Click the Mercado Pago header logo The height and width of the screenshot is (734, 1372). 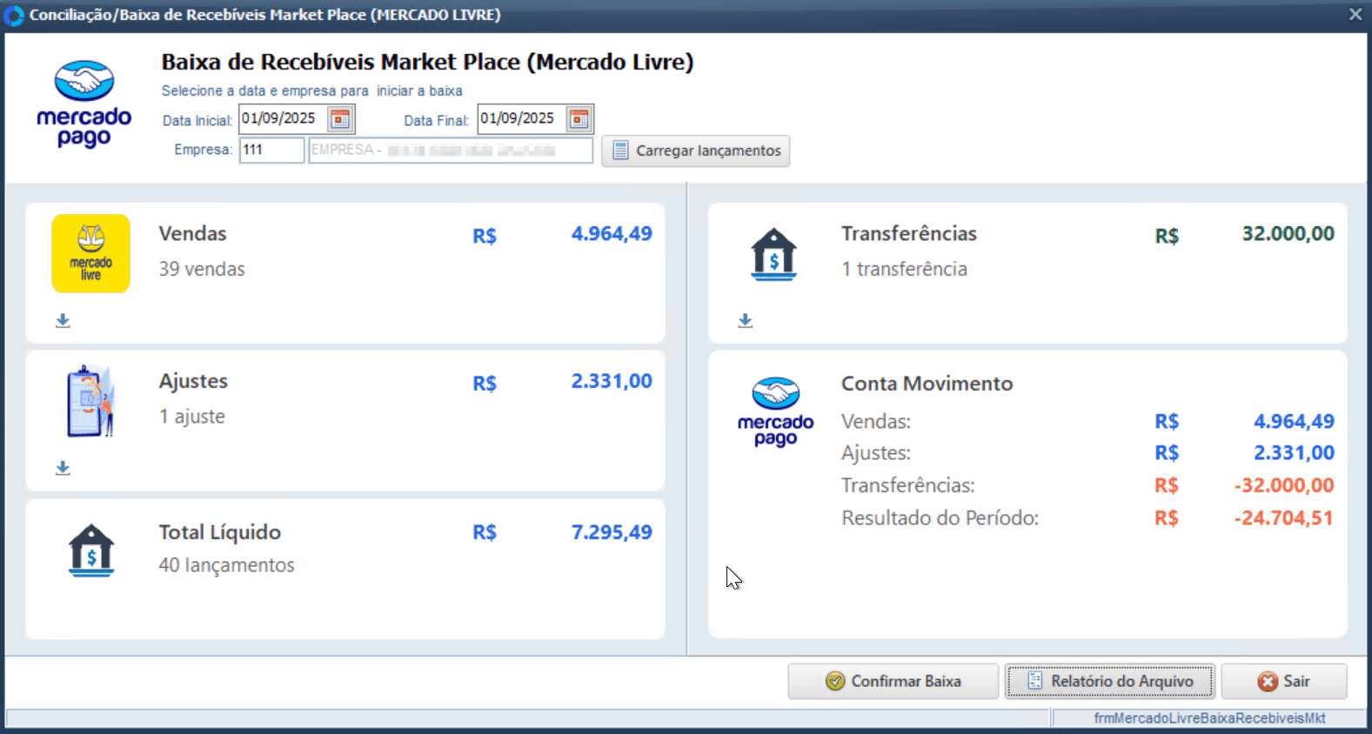pos(84,104)
